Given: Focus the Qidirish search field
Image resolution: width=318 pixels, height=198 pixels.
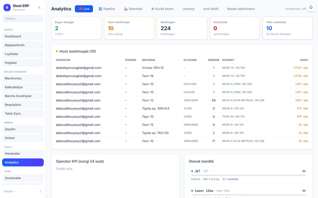Looking at the screenshot, I should [23, 19].
